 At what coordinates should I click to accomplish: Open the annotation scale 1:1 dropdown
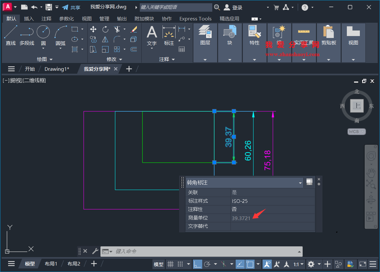point(298,264)
